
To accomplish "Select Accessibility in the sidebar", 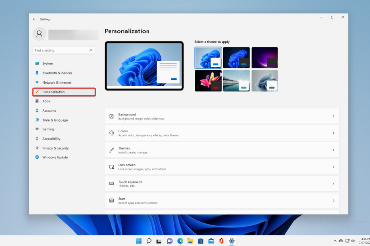I will [51, 139].
